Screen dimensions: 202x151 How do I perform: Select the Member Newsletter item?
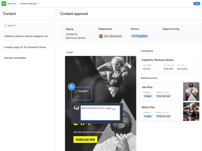28,58
